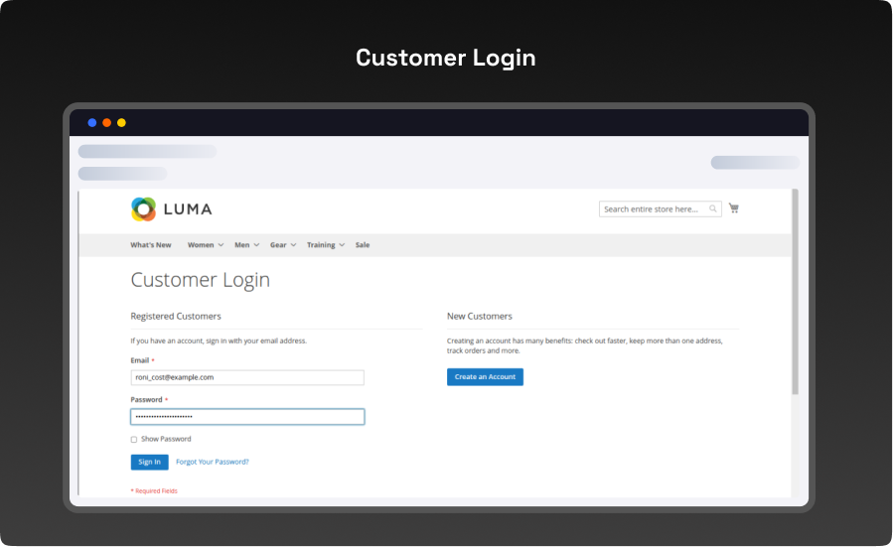Viewport: 893px width, 547px height.
Task: Go to the Sale menu item
Action: click(x=363, y=245)
